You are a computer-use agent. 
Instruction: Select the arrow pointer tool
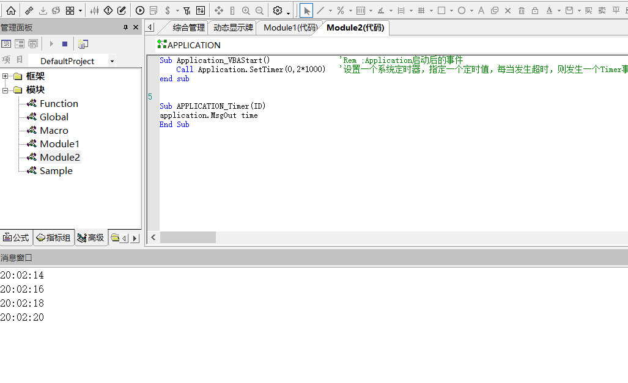306,10
